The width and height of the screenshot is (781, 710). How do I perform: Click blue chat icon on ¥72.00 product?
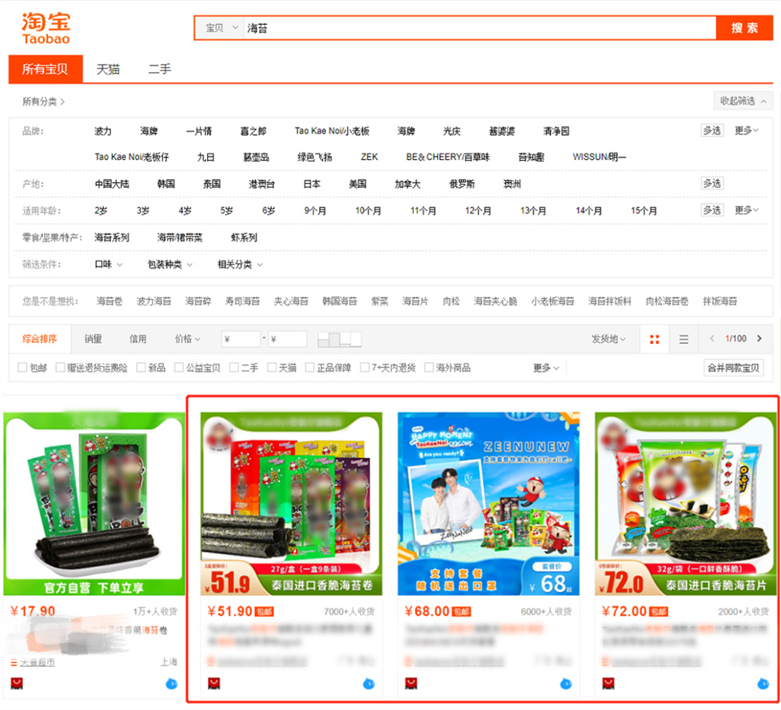763,684
